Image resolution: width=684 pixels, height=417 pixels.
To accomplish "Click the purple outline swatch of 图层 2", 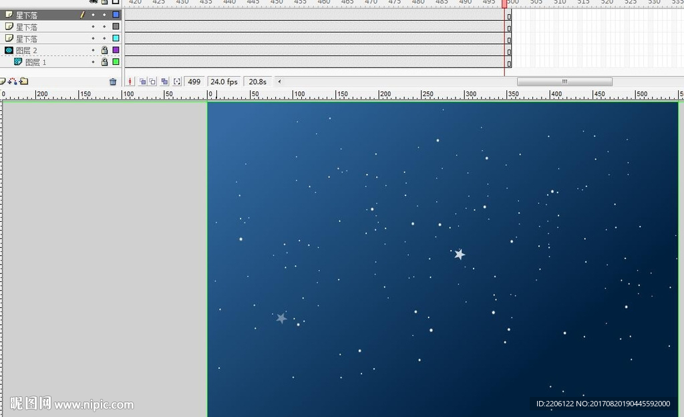I will pos(116,50).
